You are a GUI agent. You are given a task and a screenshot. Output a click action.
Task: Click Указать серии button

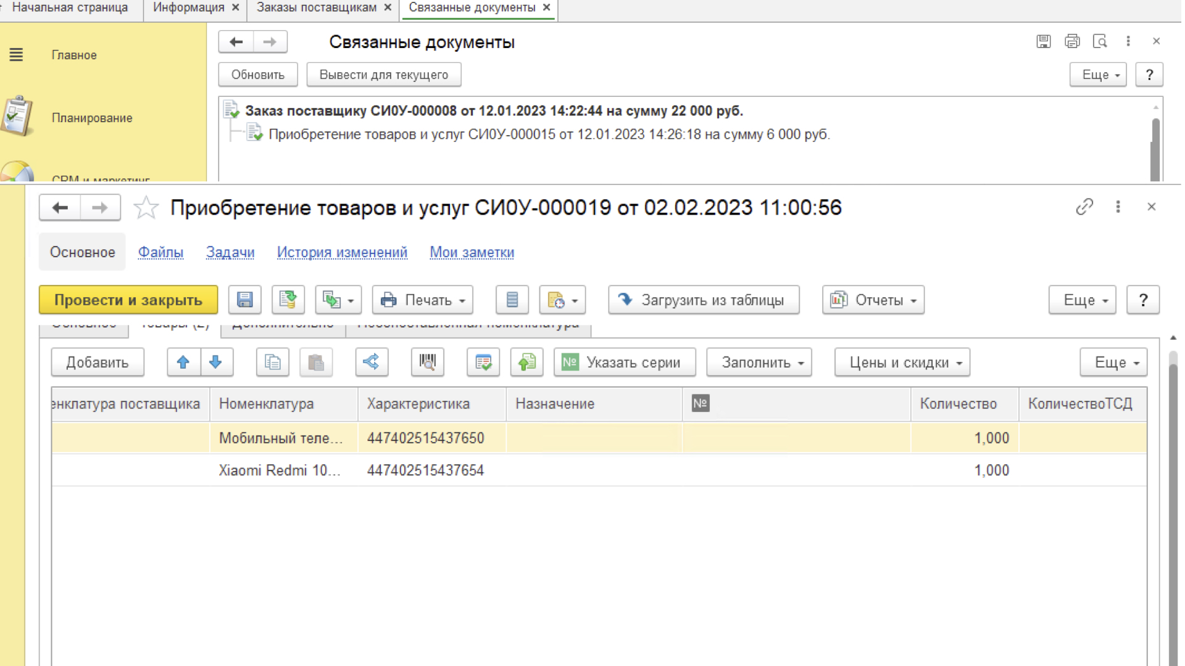click(x=625, y=363)
